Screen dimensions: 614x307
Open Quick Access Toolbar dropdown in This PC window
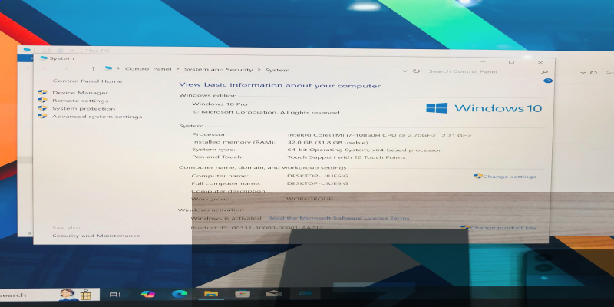pyautogui.click(x=72, y=51)
